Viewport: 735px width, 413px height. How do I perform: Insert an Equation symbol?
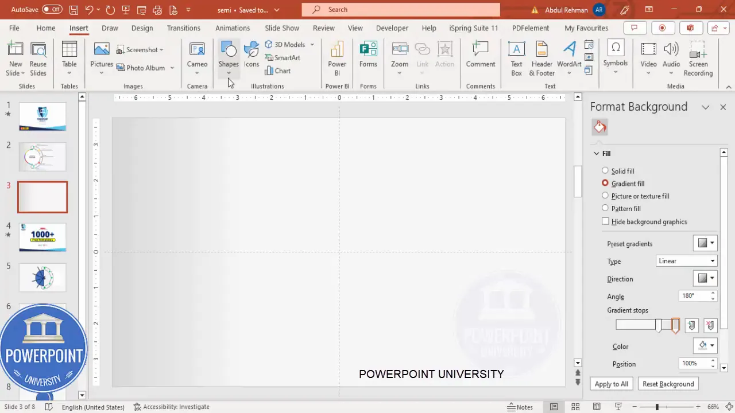click(616, 54)
